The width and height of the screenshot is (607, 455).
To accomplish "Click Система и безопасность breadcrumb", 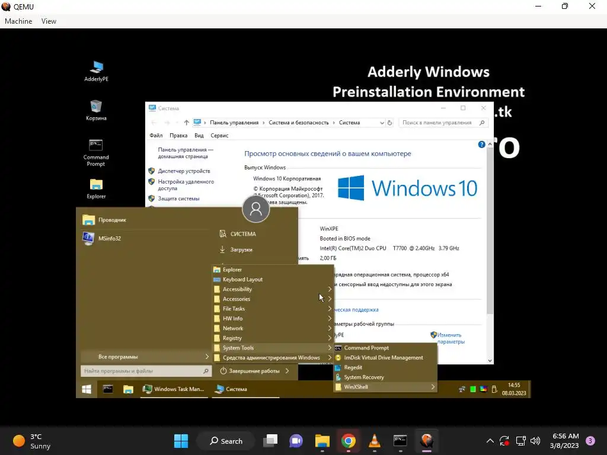I will point(299,123).
